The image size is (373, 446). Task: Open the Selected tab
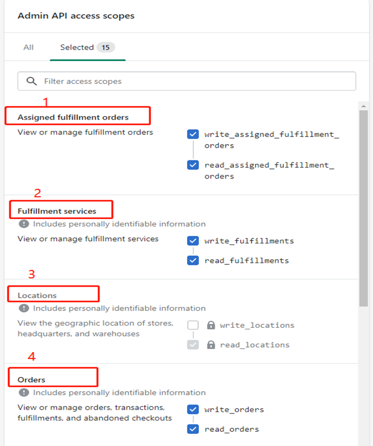coord(88,47)
